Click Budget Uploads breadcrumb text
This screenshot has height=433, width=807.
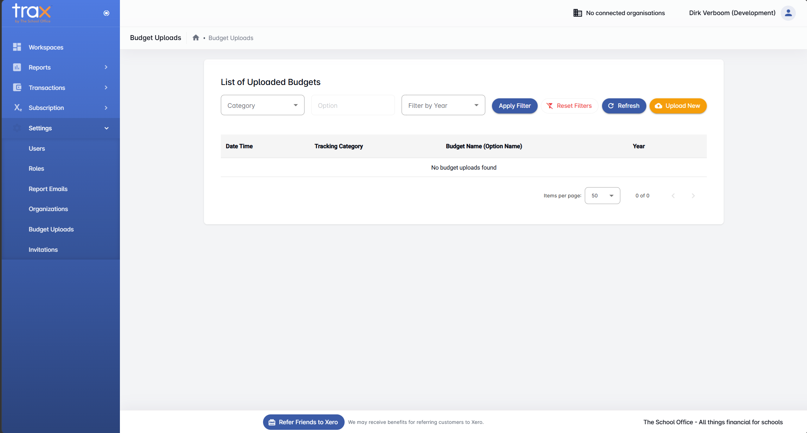(231, 38)
